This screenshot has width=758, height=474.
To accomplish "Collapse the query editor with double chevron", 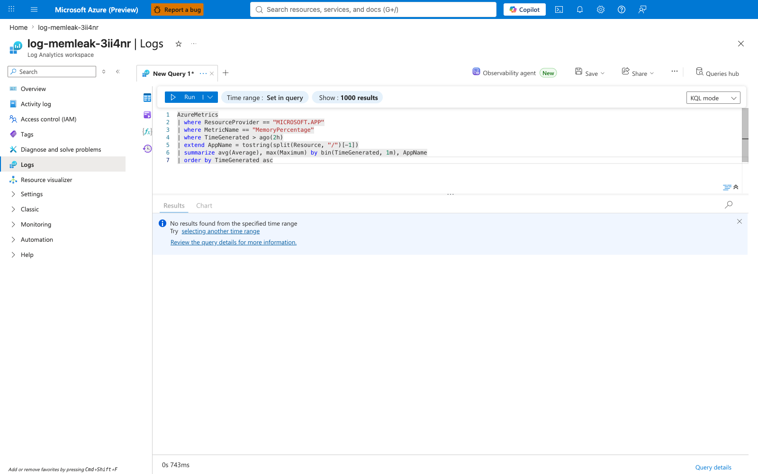I will (x=736, y=187).
